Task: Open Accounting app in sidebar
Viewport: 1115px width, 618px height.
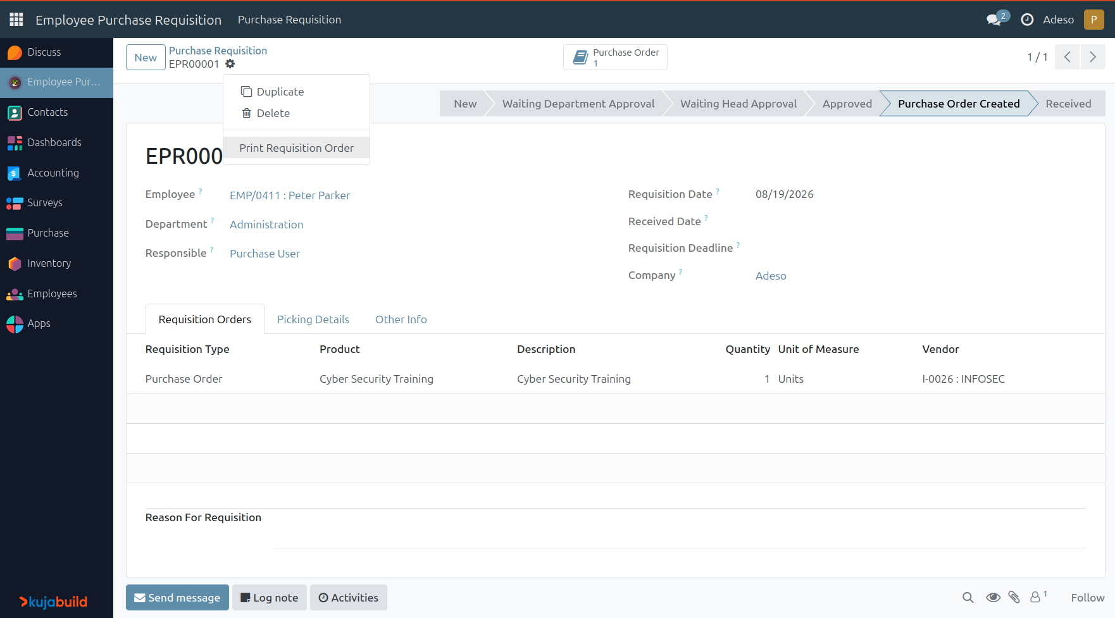Action: click(x=56, y=173)
